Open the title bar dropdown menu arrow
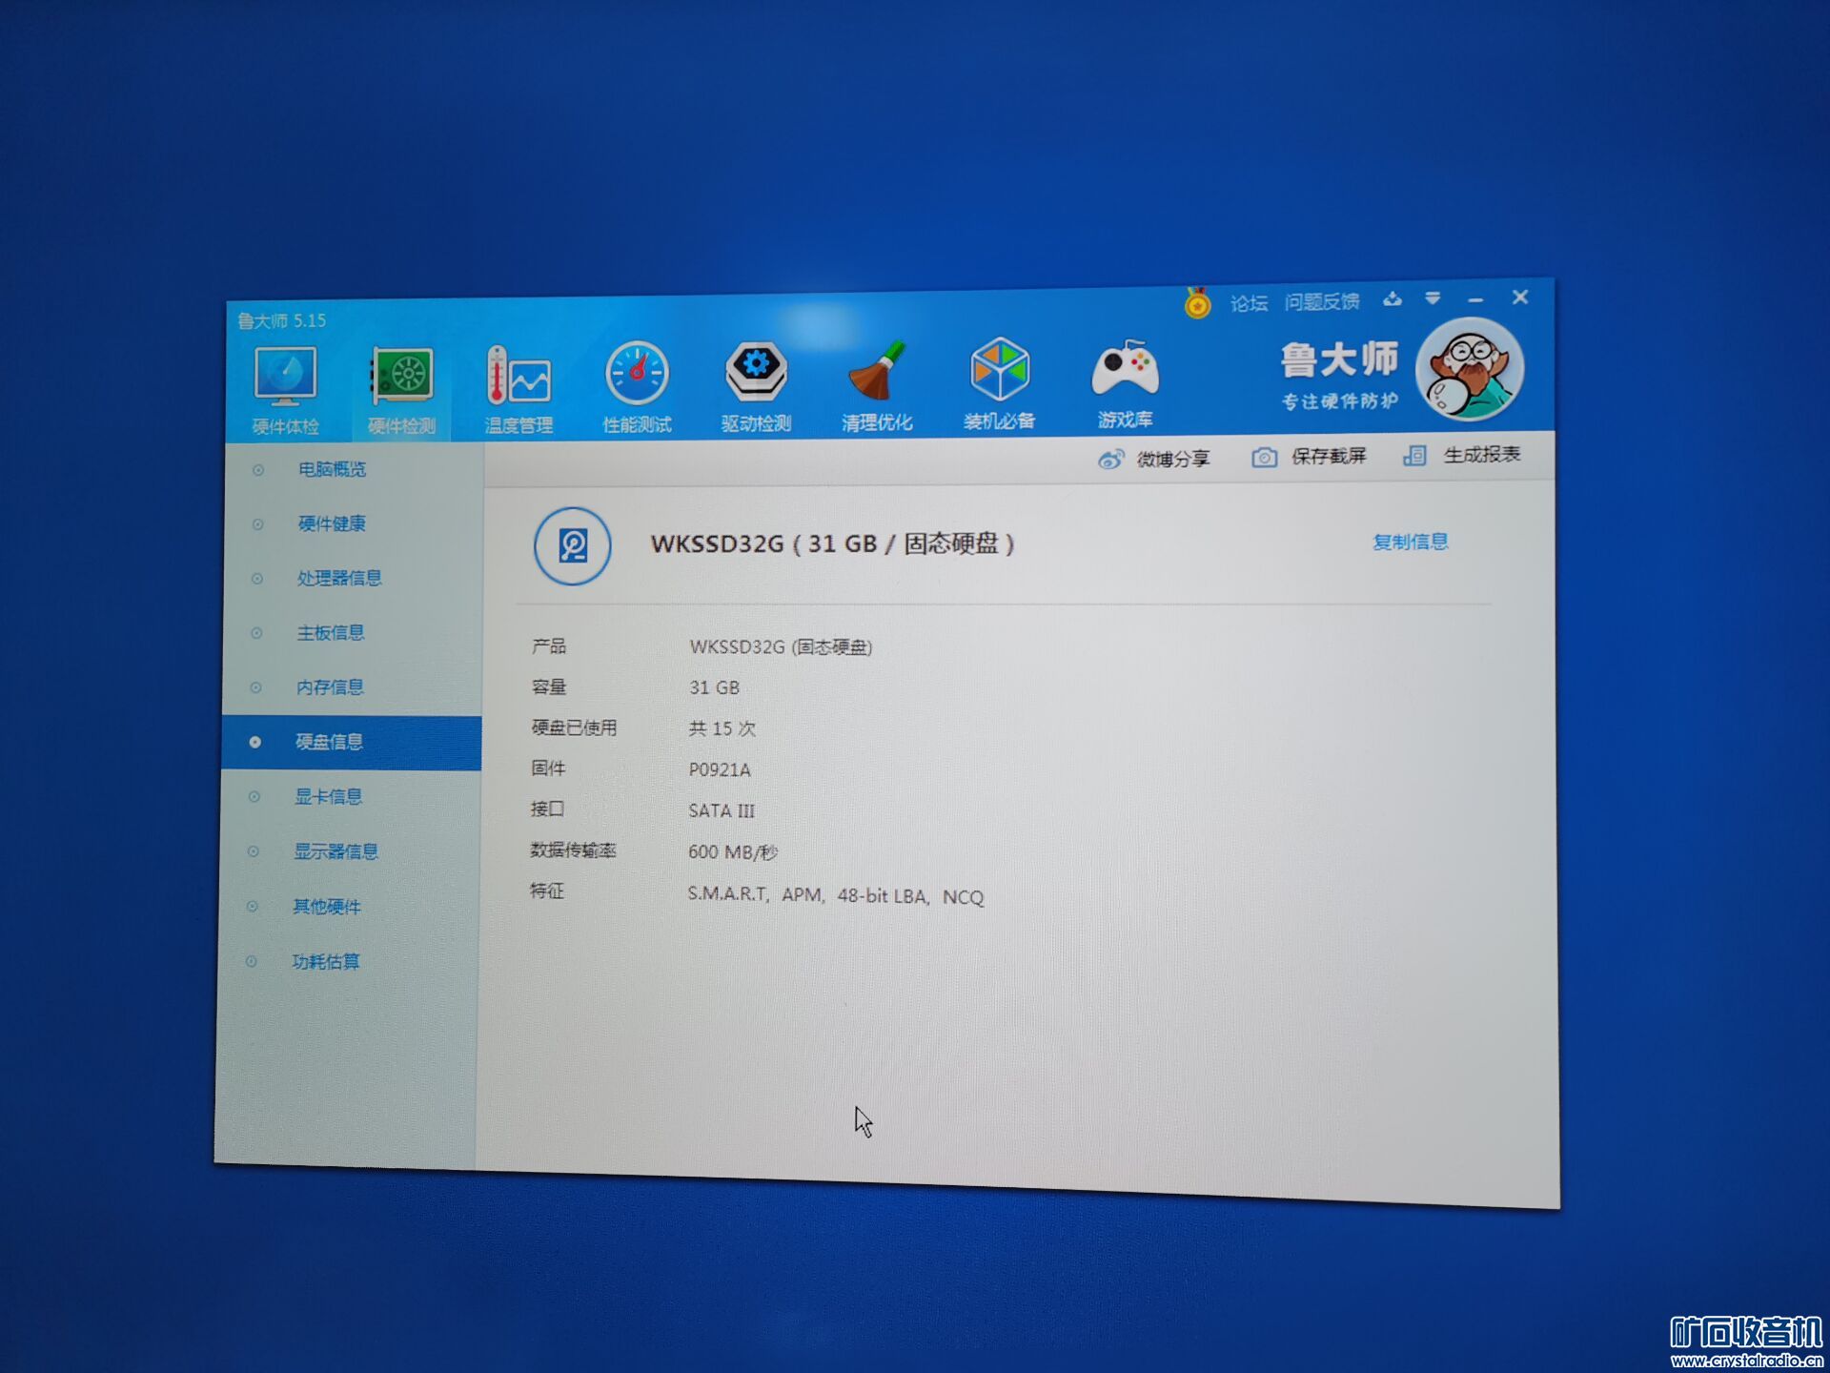This screenshot has height=1373, width=1830. pyautogui.click(x=1433, y=299)
